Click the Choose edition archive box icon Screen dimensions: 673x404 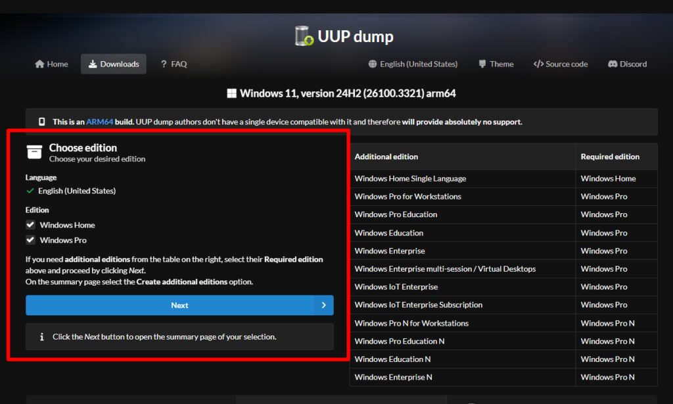click(x=34, y=153)
